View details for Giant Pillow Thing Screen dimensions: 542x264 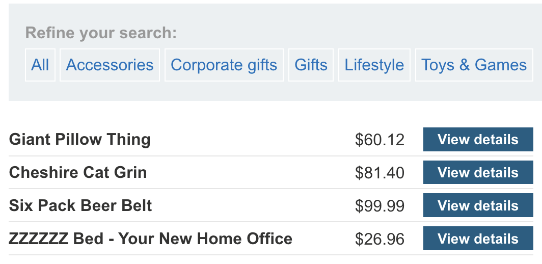pyautogui.click(x=477, y=140)
